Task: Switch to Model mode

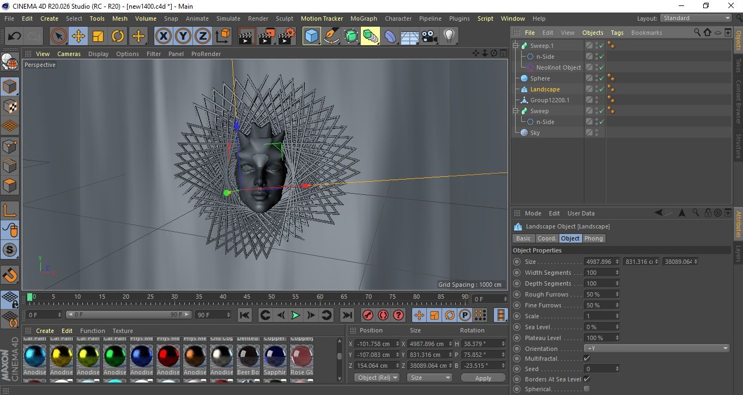Action: pyautogui.click(x=10, y=87)
